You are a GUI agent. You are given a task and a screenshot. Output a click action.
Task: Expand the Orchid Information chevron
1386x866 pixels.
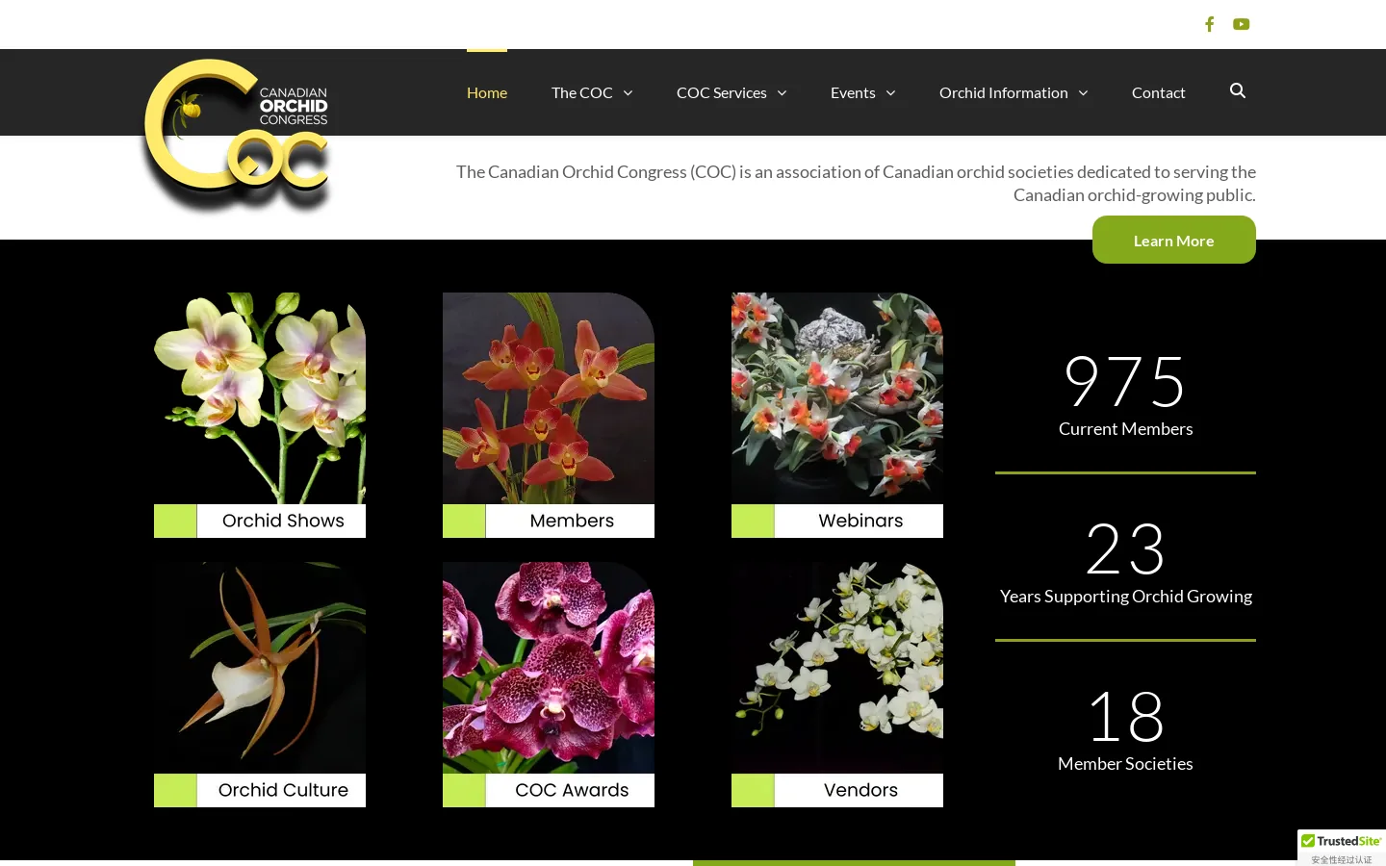[x=1083, y=93]
